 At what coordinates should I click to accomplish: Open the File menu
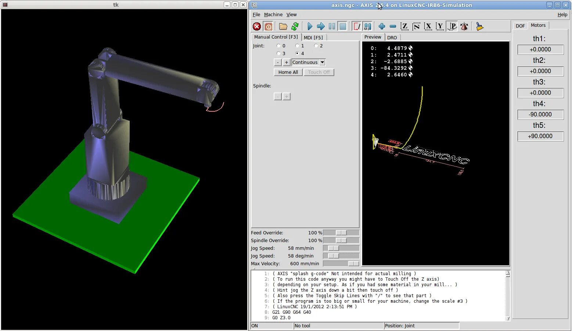tap(256, 15)
